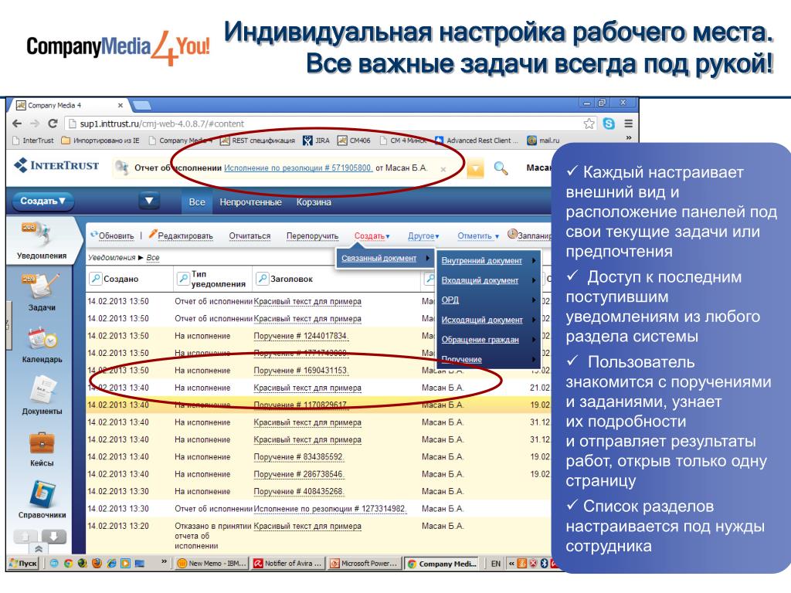Click the search icon in the Тип уведомления column
The image size is (791, 593).
[x=182, y=278]
